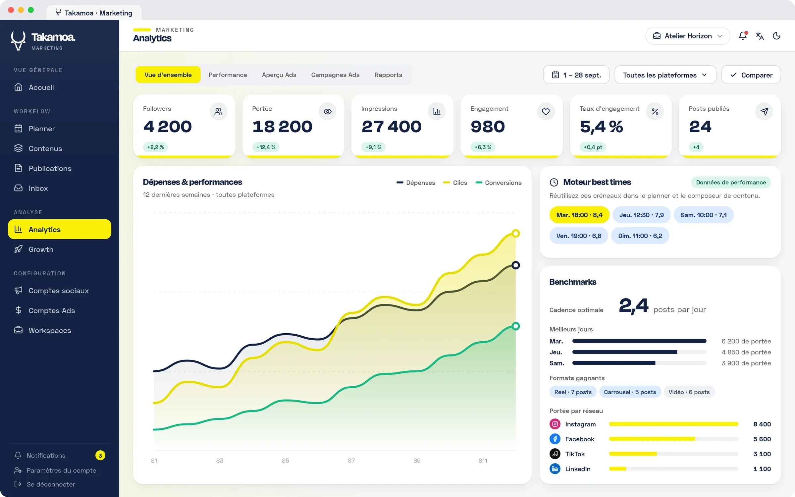The width and height of the screenshot is (795, 497).
Task: Open the Atelier Horizon workspace dropdown
Action: point(688,36)
